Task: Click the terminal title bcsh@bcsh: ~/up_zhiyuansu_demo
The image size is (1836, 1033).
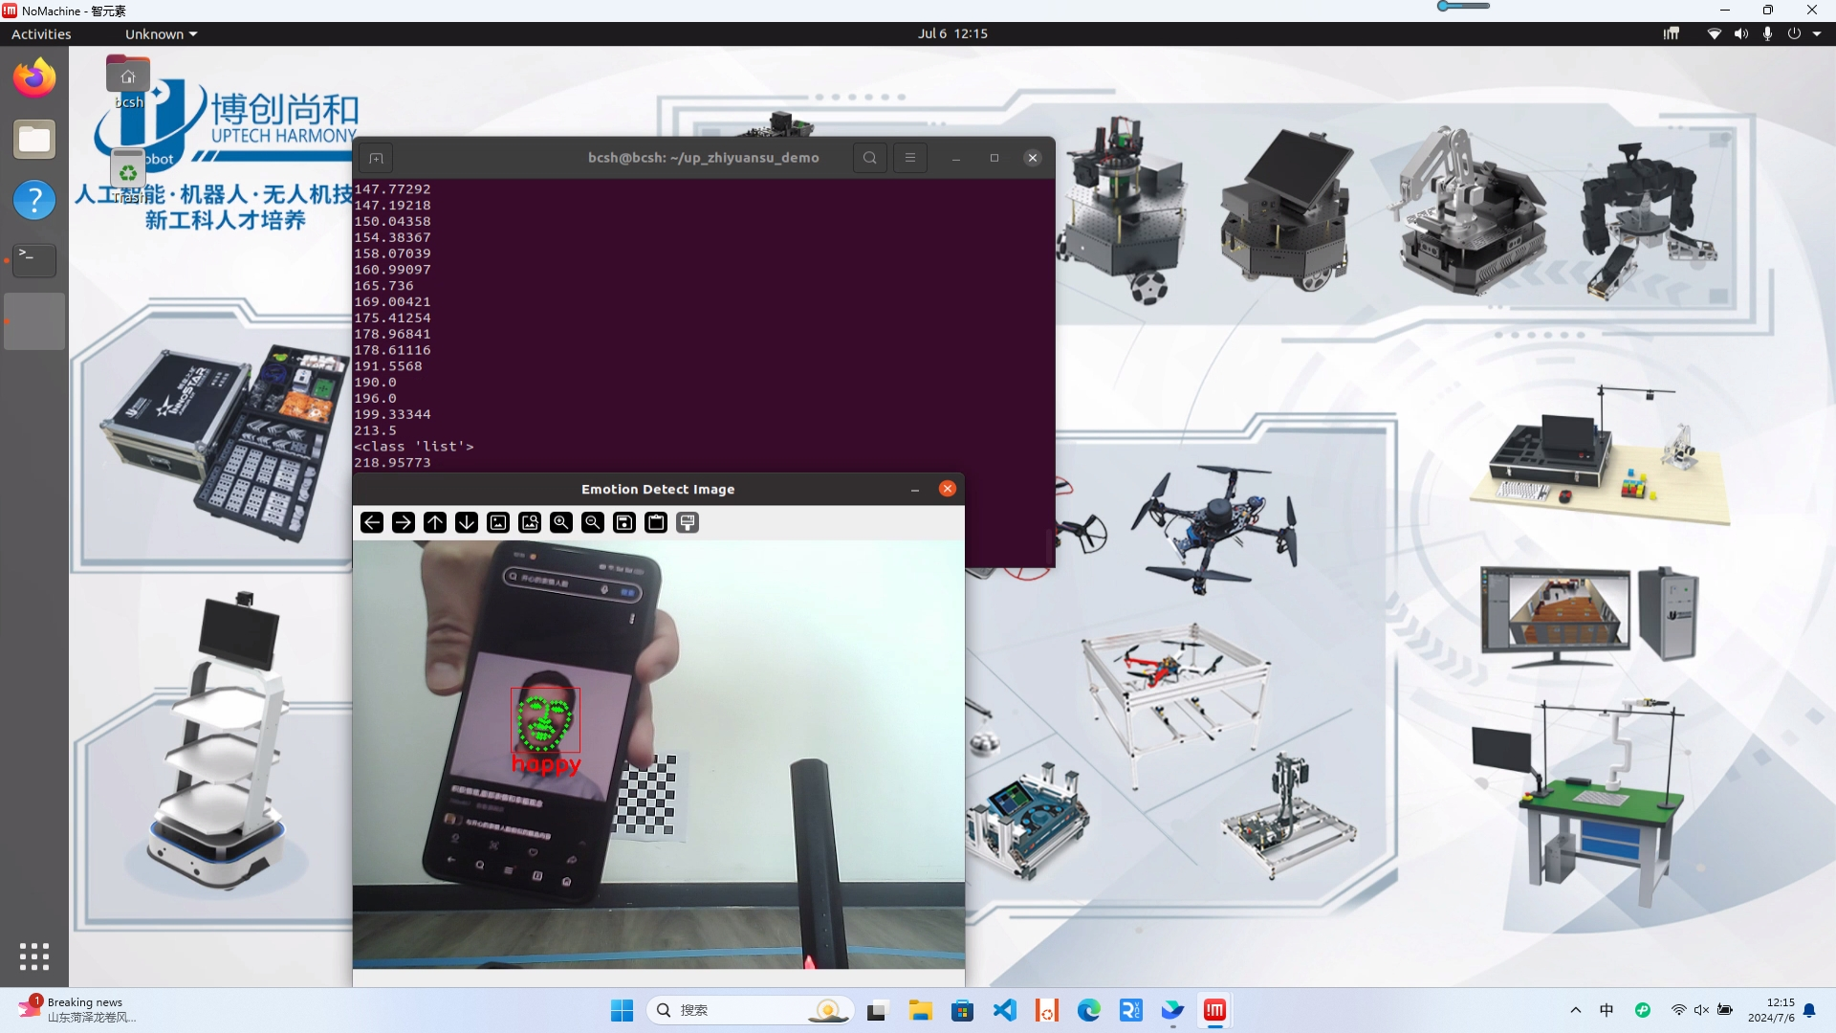Action: coord(703,158)
